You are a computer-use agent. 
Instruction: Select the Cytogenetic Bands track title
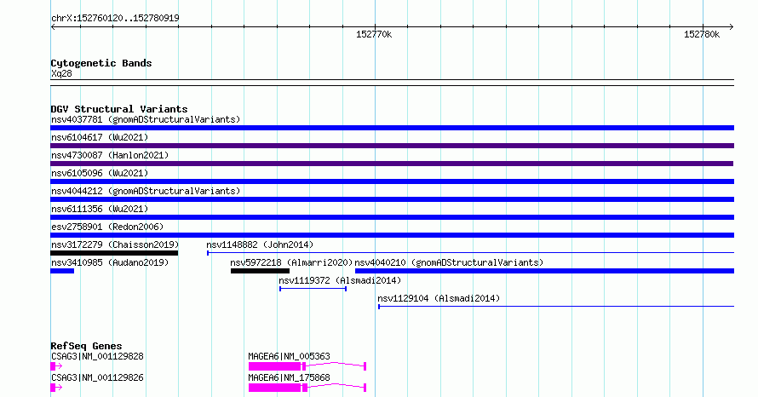pos(101,63)
